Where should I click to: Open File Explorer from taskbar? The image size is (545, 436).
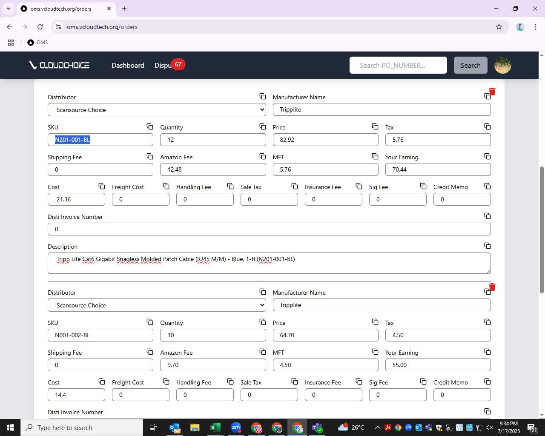tap(195, 427)
